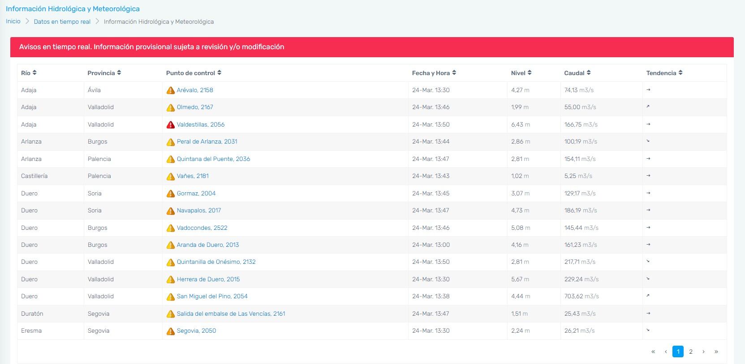Viewport: 745px width, 364px height.
Task: Sort table by Caudal column header
Action: click(x=577, y=73)
